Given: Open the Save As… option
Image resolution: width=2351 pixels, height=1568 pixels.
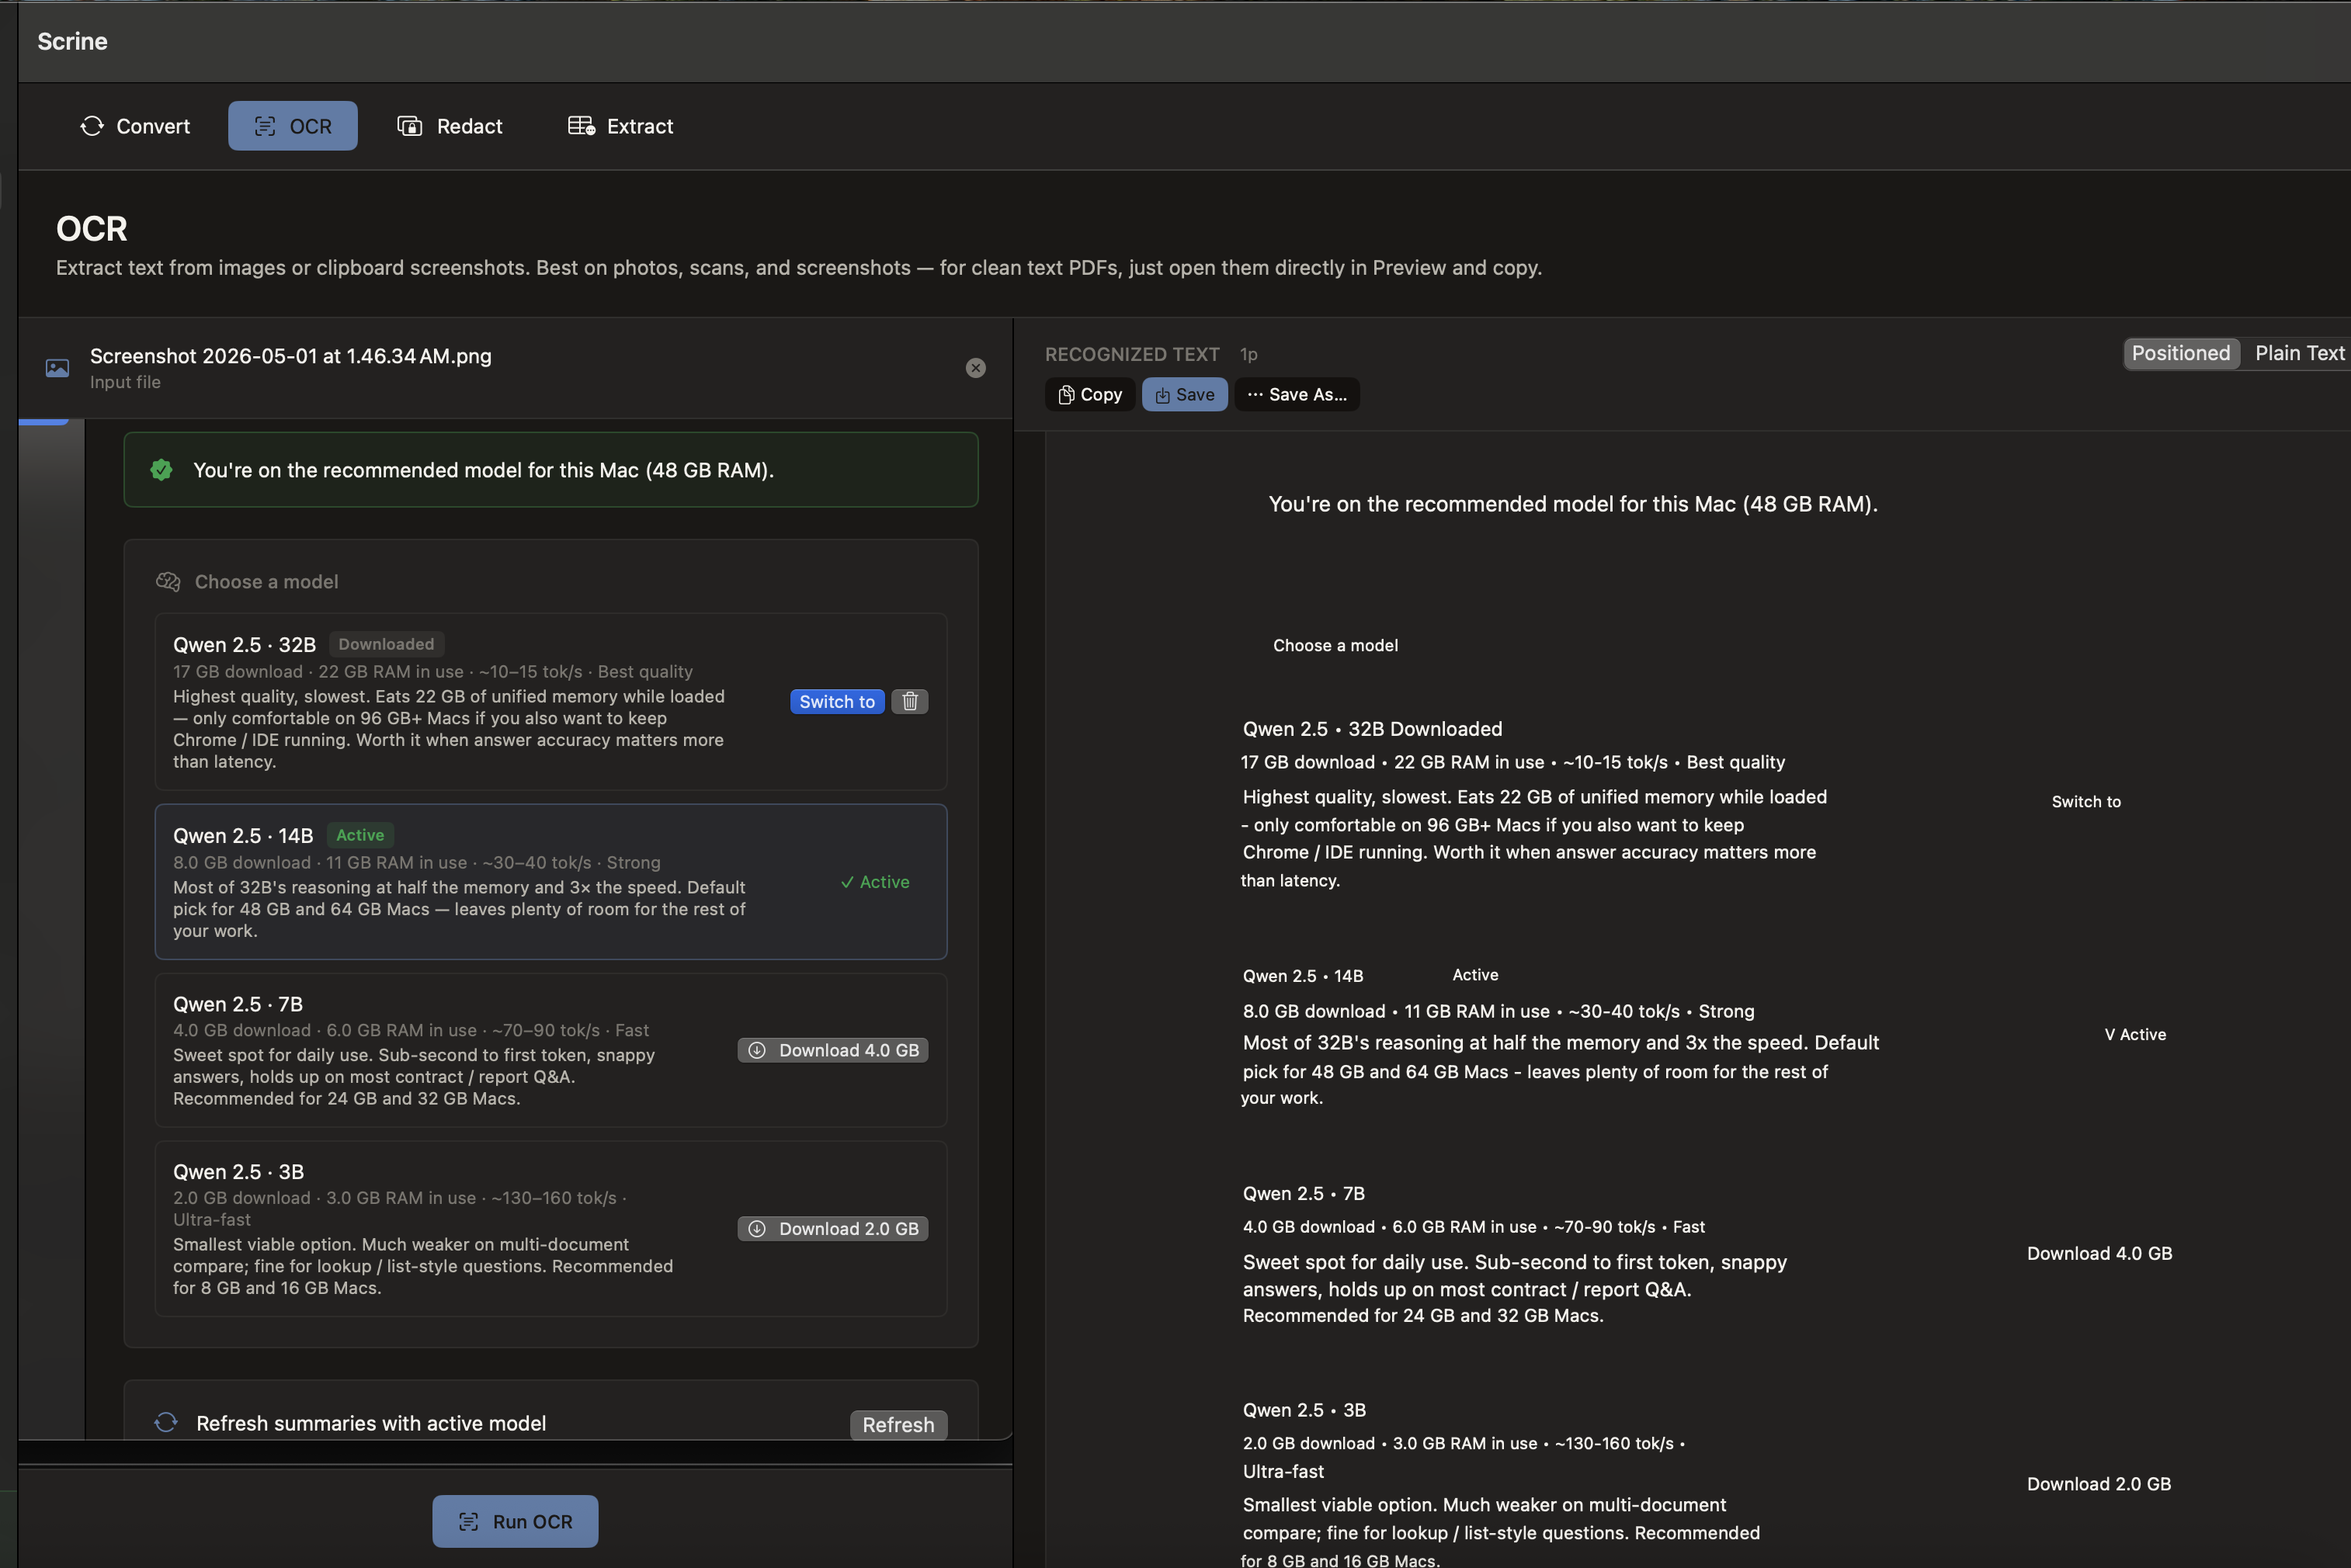Looking at the screenshot, I should click(1297, 395).
